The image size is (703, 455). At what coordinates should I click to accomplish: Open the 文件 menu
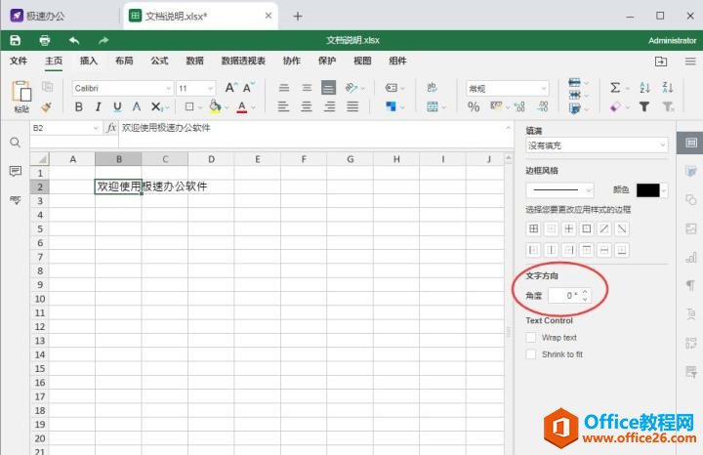pyautogui.click(x=19, y=61)
